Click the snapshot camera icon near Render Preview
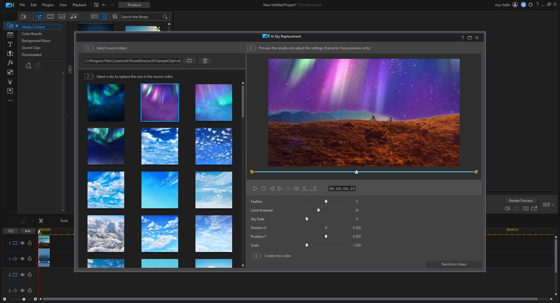 516,209
